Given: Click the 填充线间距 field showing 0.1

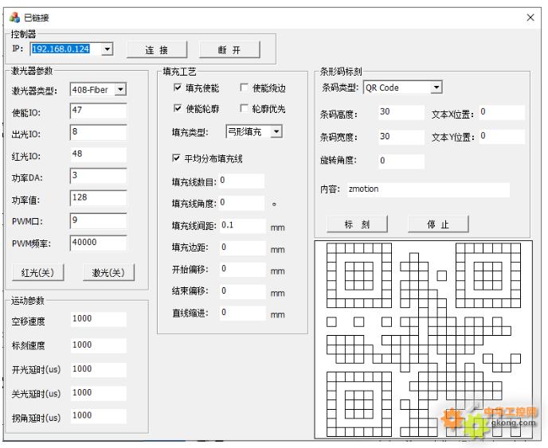Looking at the screenshot, I should coord(243,225).
